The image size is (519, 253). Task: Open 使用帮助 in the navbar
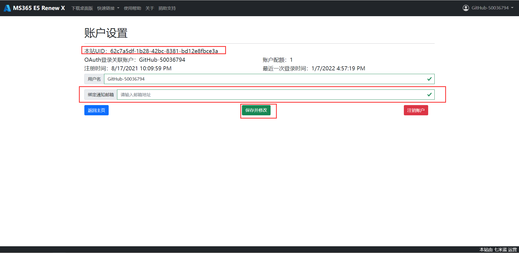click(x=132, y=8)
